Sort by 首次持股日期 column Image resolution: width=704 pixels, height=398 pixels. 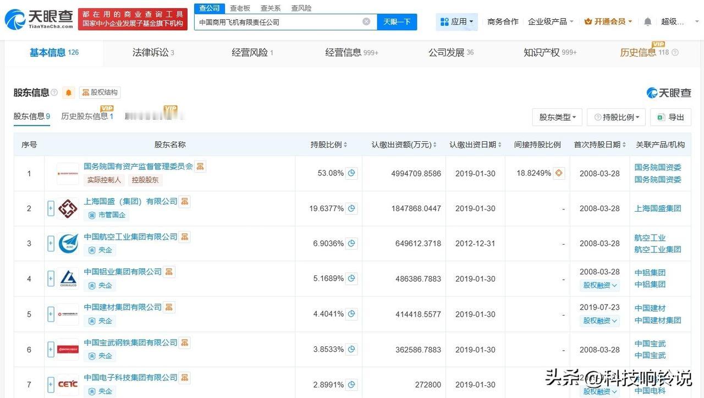(600, 145)
